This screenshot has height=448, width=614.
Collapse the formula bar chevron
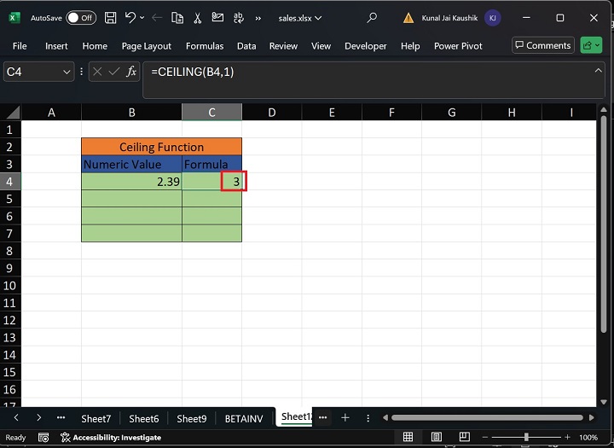click(x=599, y=71)
